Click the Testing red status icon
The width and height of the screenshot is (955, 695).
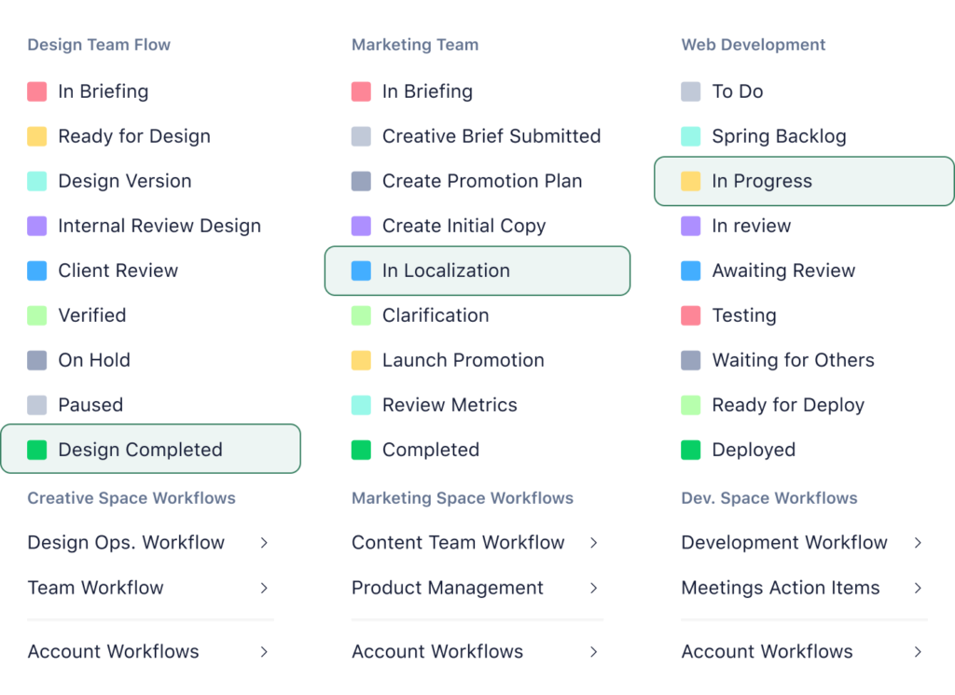(x=690, y=314)
